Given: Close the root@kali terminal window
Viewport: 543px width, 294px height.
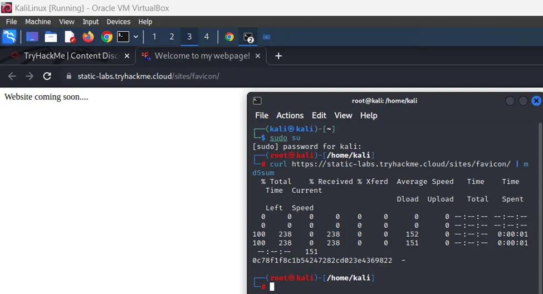Looking at the screenshot, I should coord(536,101).
